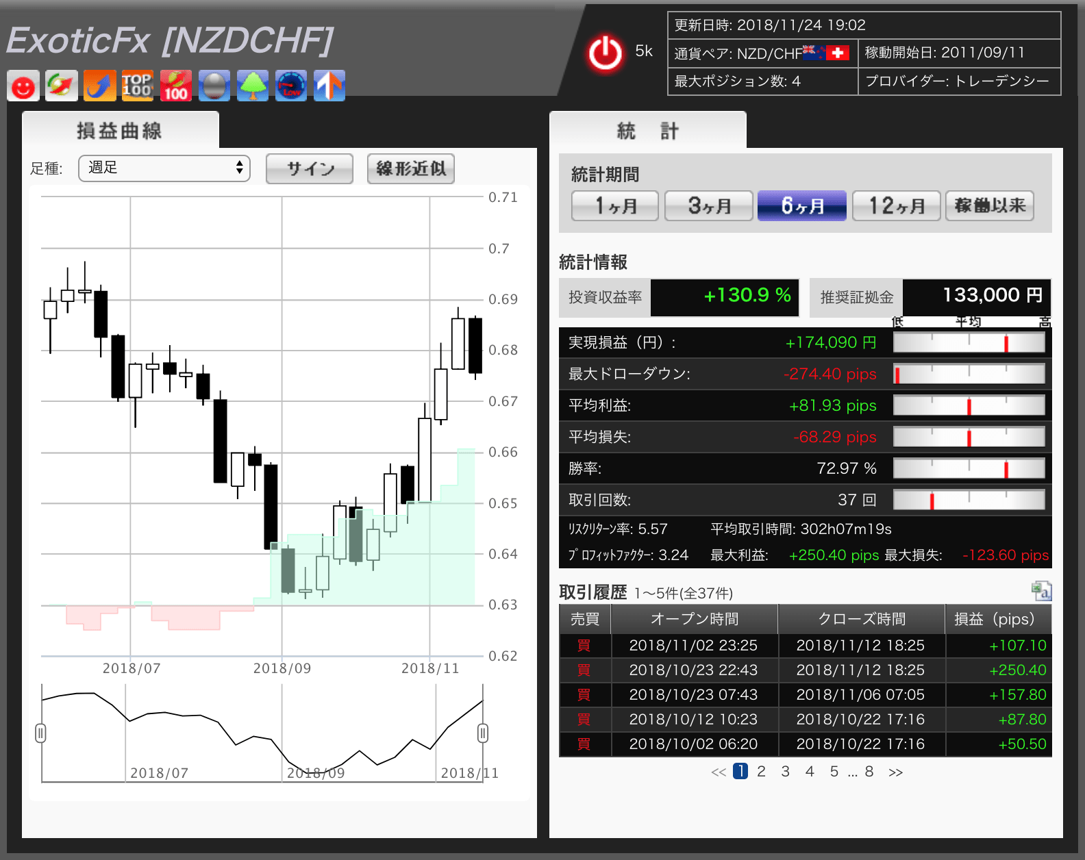Click the trade row with +157.80 pips
Image resolution: width=1085 pixels, height=860 pixels.
806,695
